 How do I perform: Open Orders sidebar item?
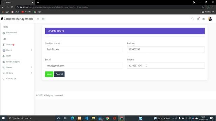pyautogui.click(x=9, y=73)
